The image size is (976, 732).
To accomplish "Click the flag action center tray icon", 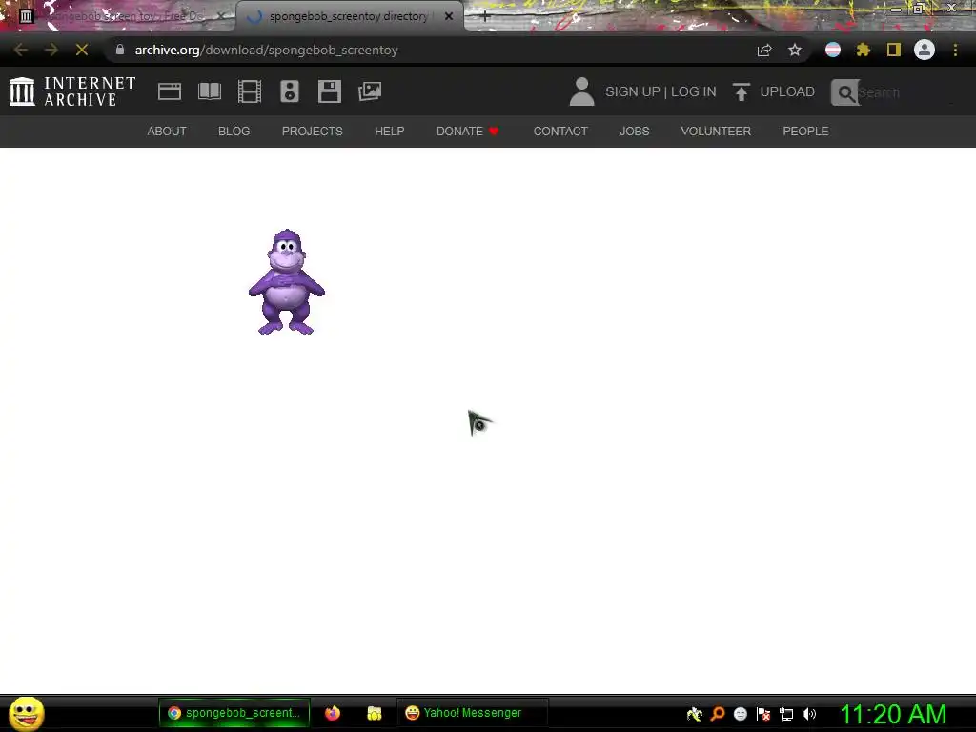I will [763, 714].
